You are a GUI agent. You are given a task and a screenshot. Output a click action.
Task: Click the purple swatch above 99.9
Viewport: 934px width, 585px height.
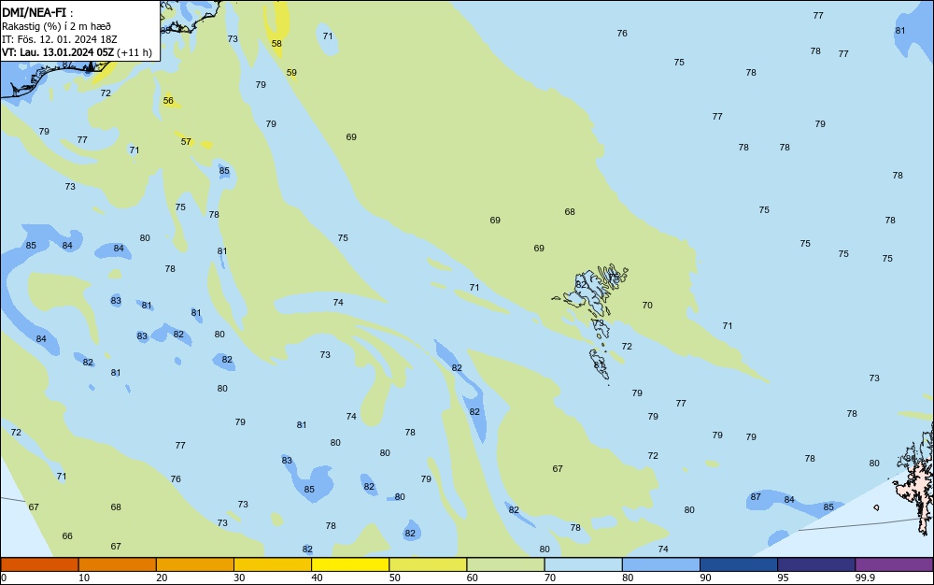(894, 564)
